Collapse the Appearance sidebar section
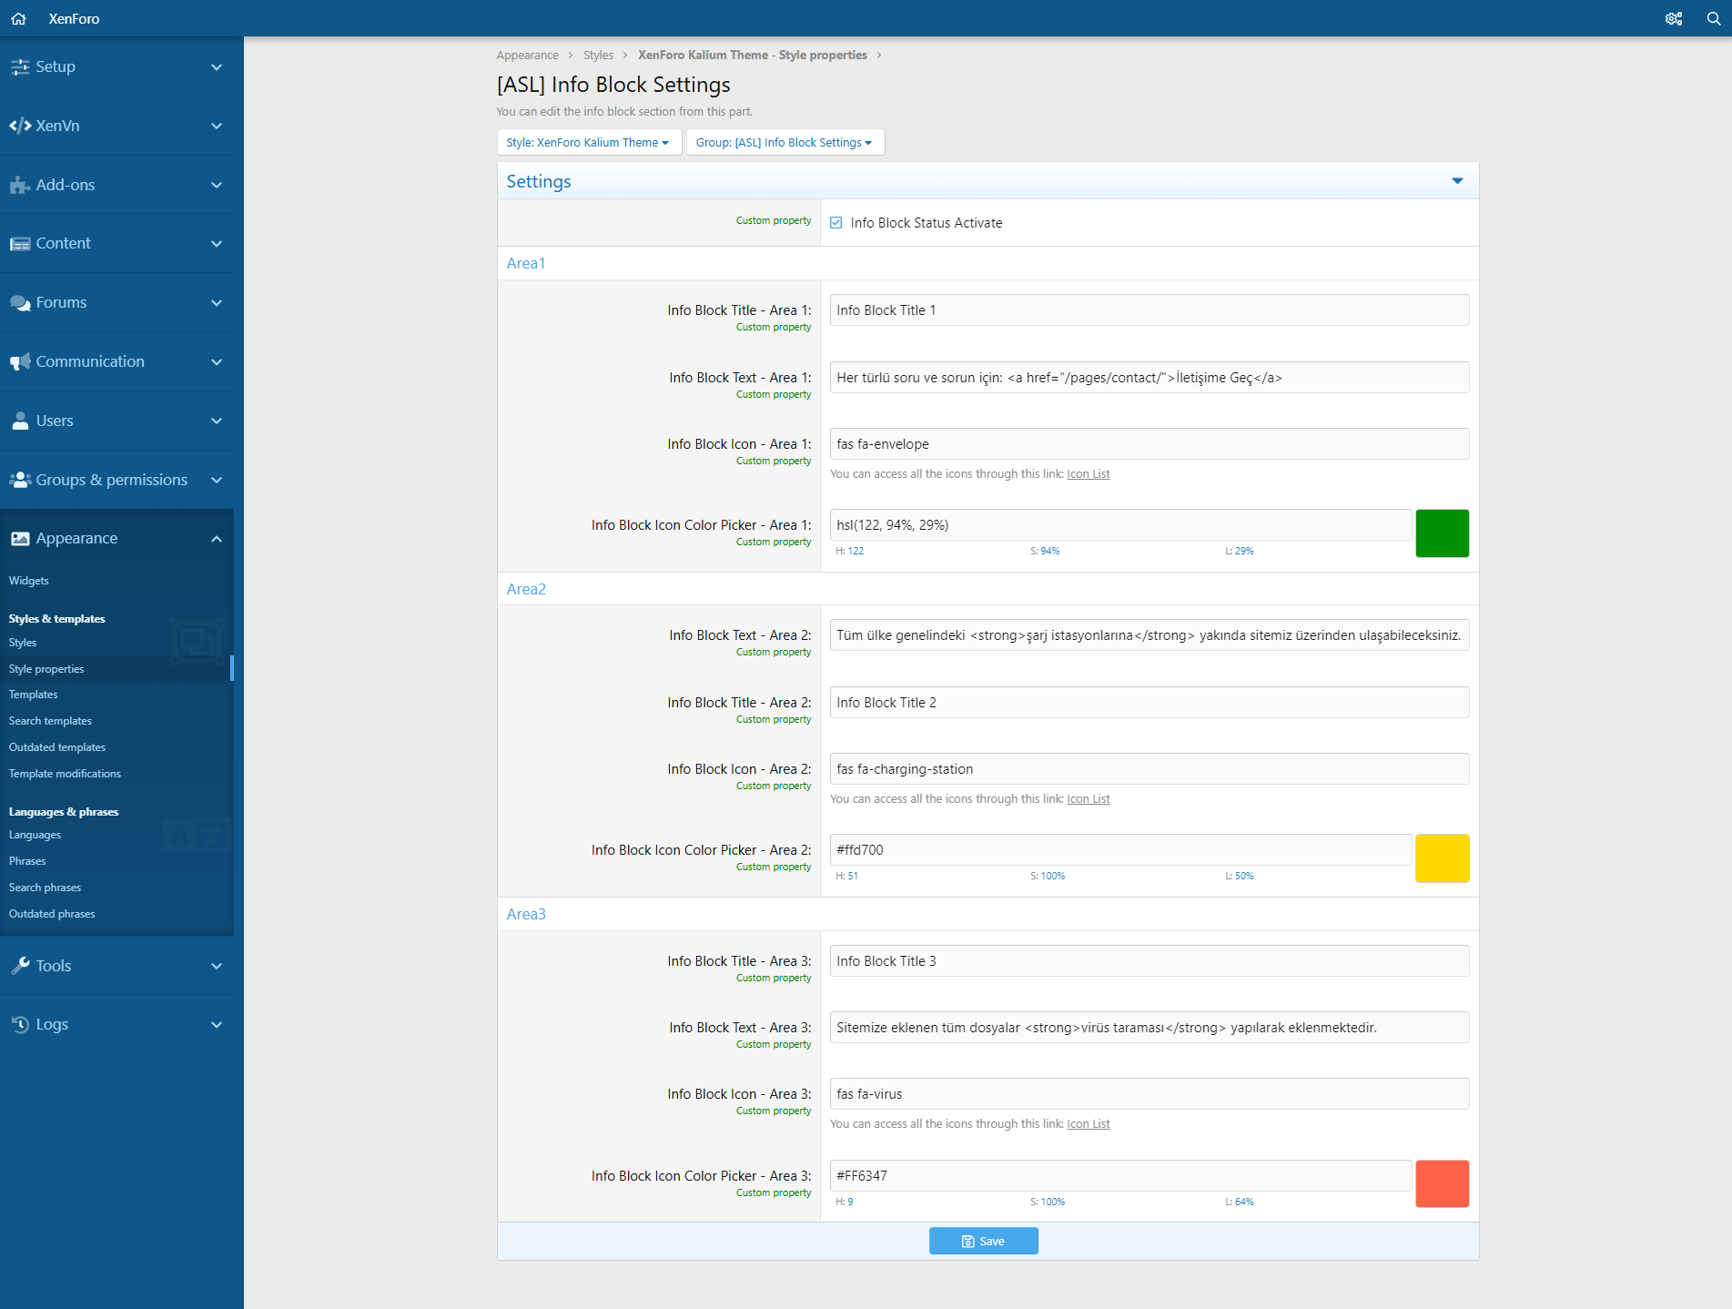 (x=216, y=539)
